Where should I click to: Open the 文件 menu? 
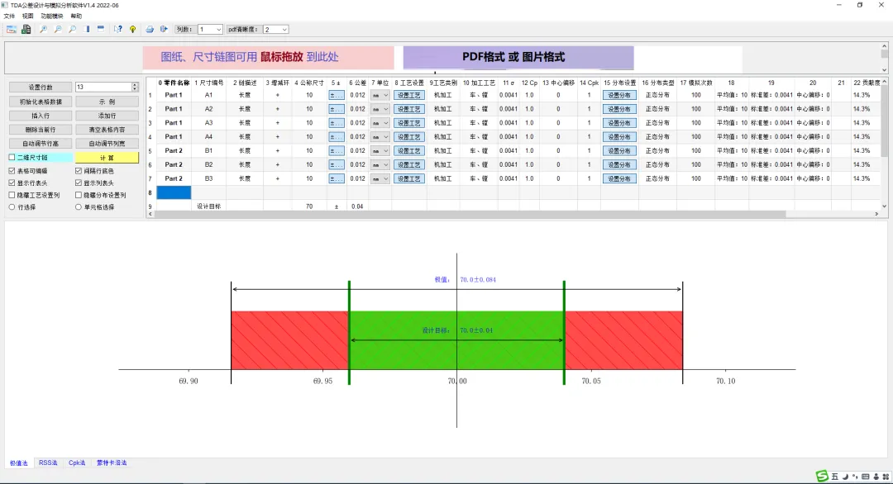point(10,16)
